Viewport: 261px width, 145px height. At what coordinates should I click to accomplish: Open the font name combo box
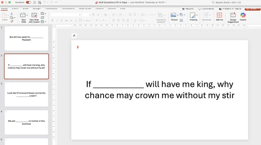(66, 15)
